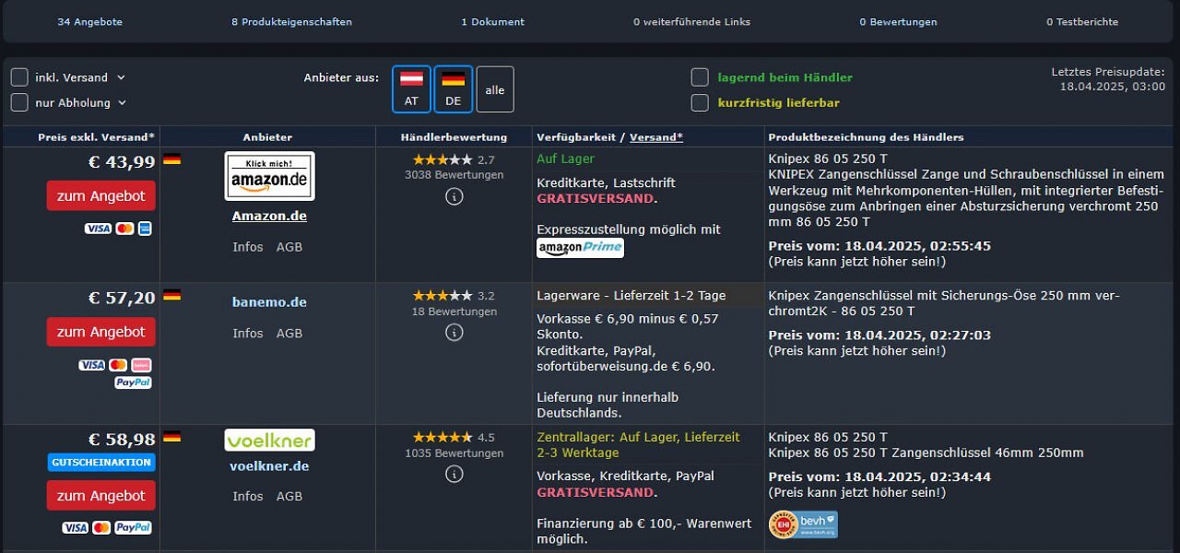Check lagernd beim Händler option
Image resolution: width=1180 pixels, height=553 pixels.
[x=700, y=77]
